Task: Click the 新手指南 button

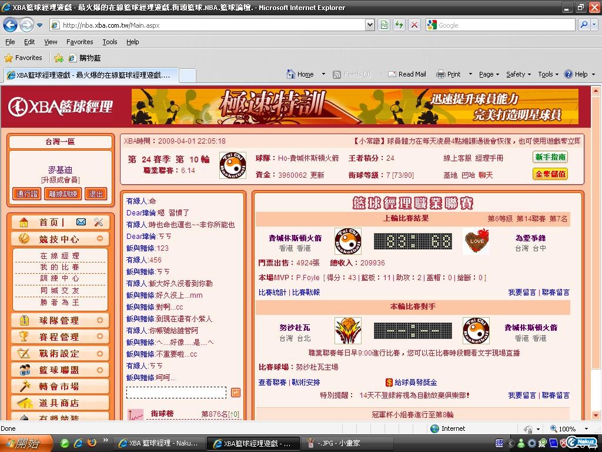Action: (550, 157)
